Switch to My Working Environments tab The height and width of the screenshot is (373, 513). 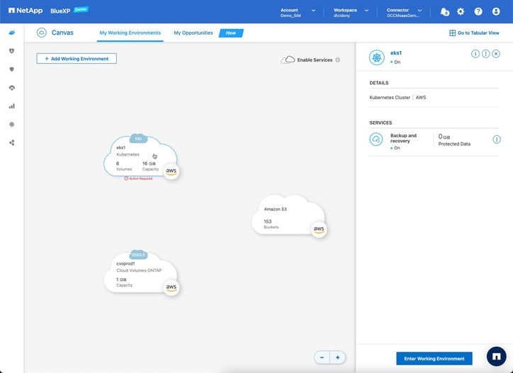tap(130, 33)
